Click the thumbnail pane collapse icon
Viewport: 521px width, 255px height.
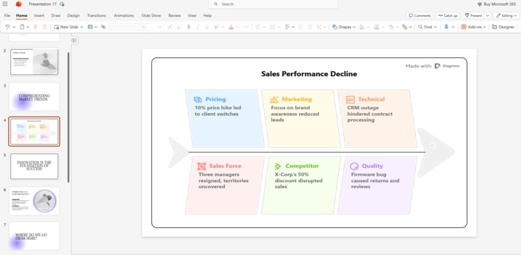pyautogui.click(x=74, y=40)
